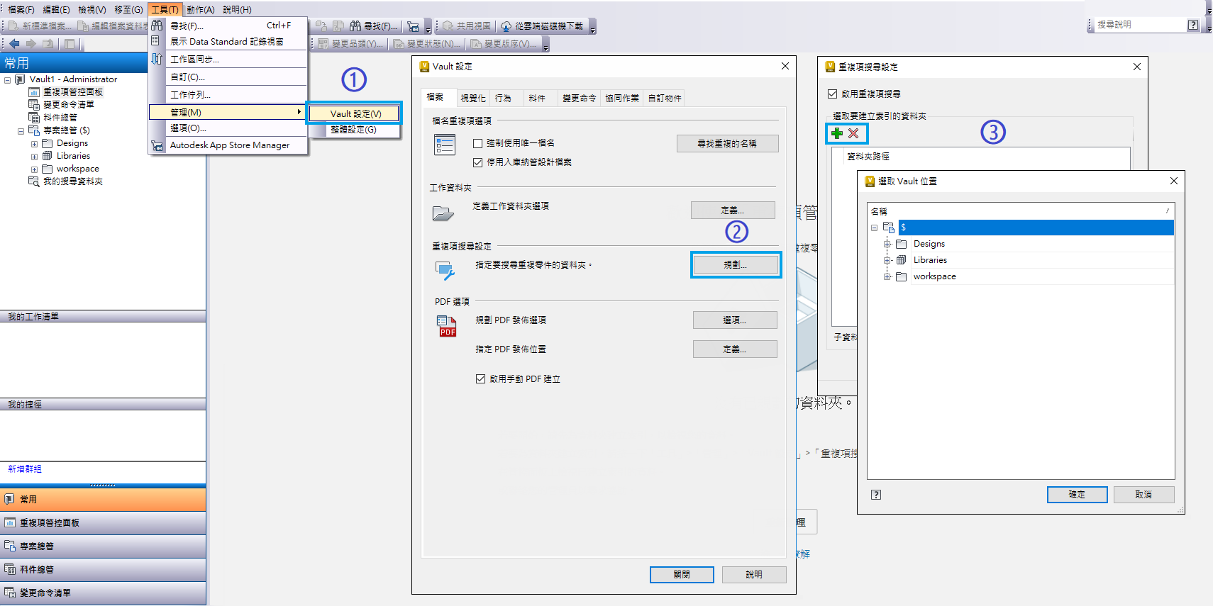Switch to the 變更命令 tab
Image resolution: width=1213 pixels, height=606 pixels.
click(580, 98)
